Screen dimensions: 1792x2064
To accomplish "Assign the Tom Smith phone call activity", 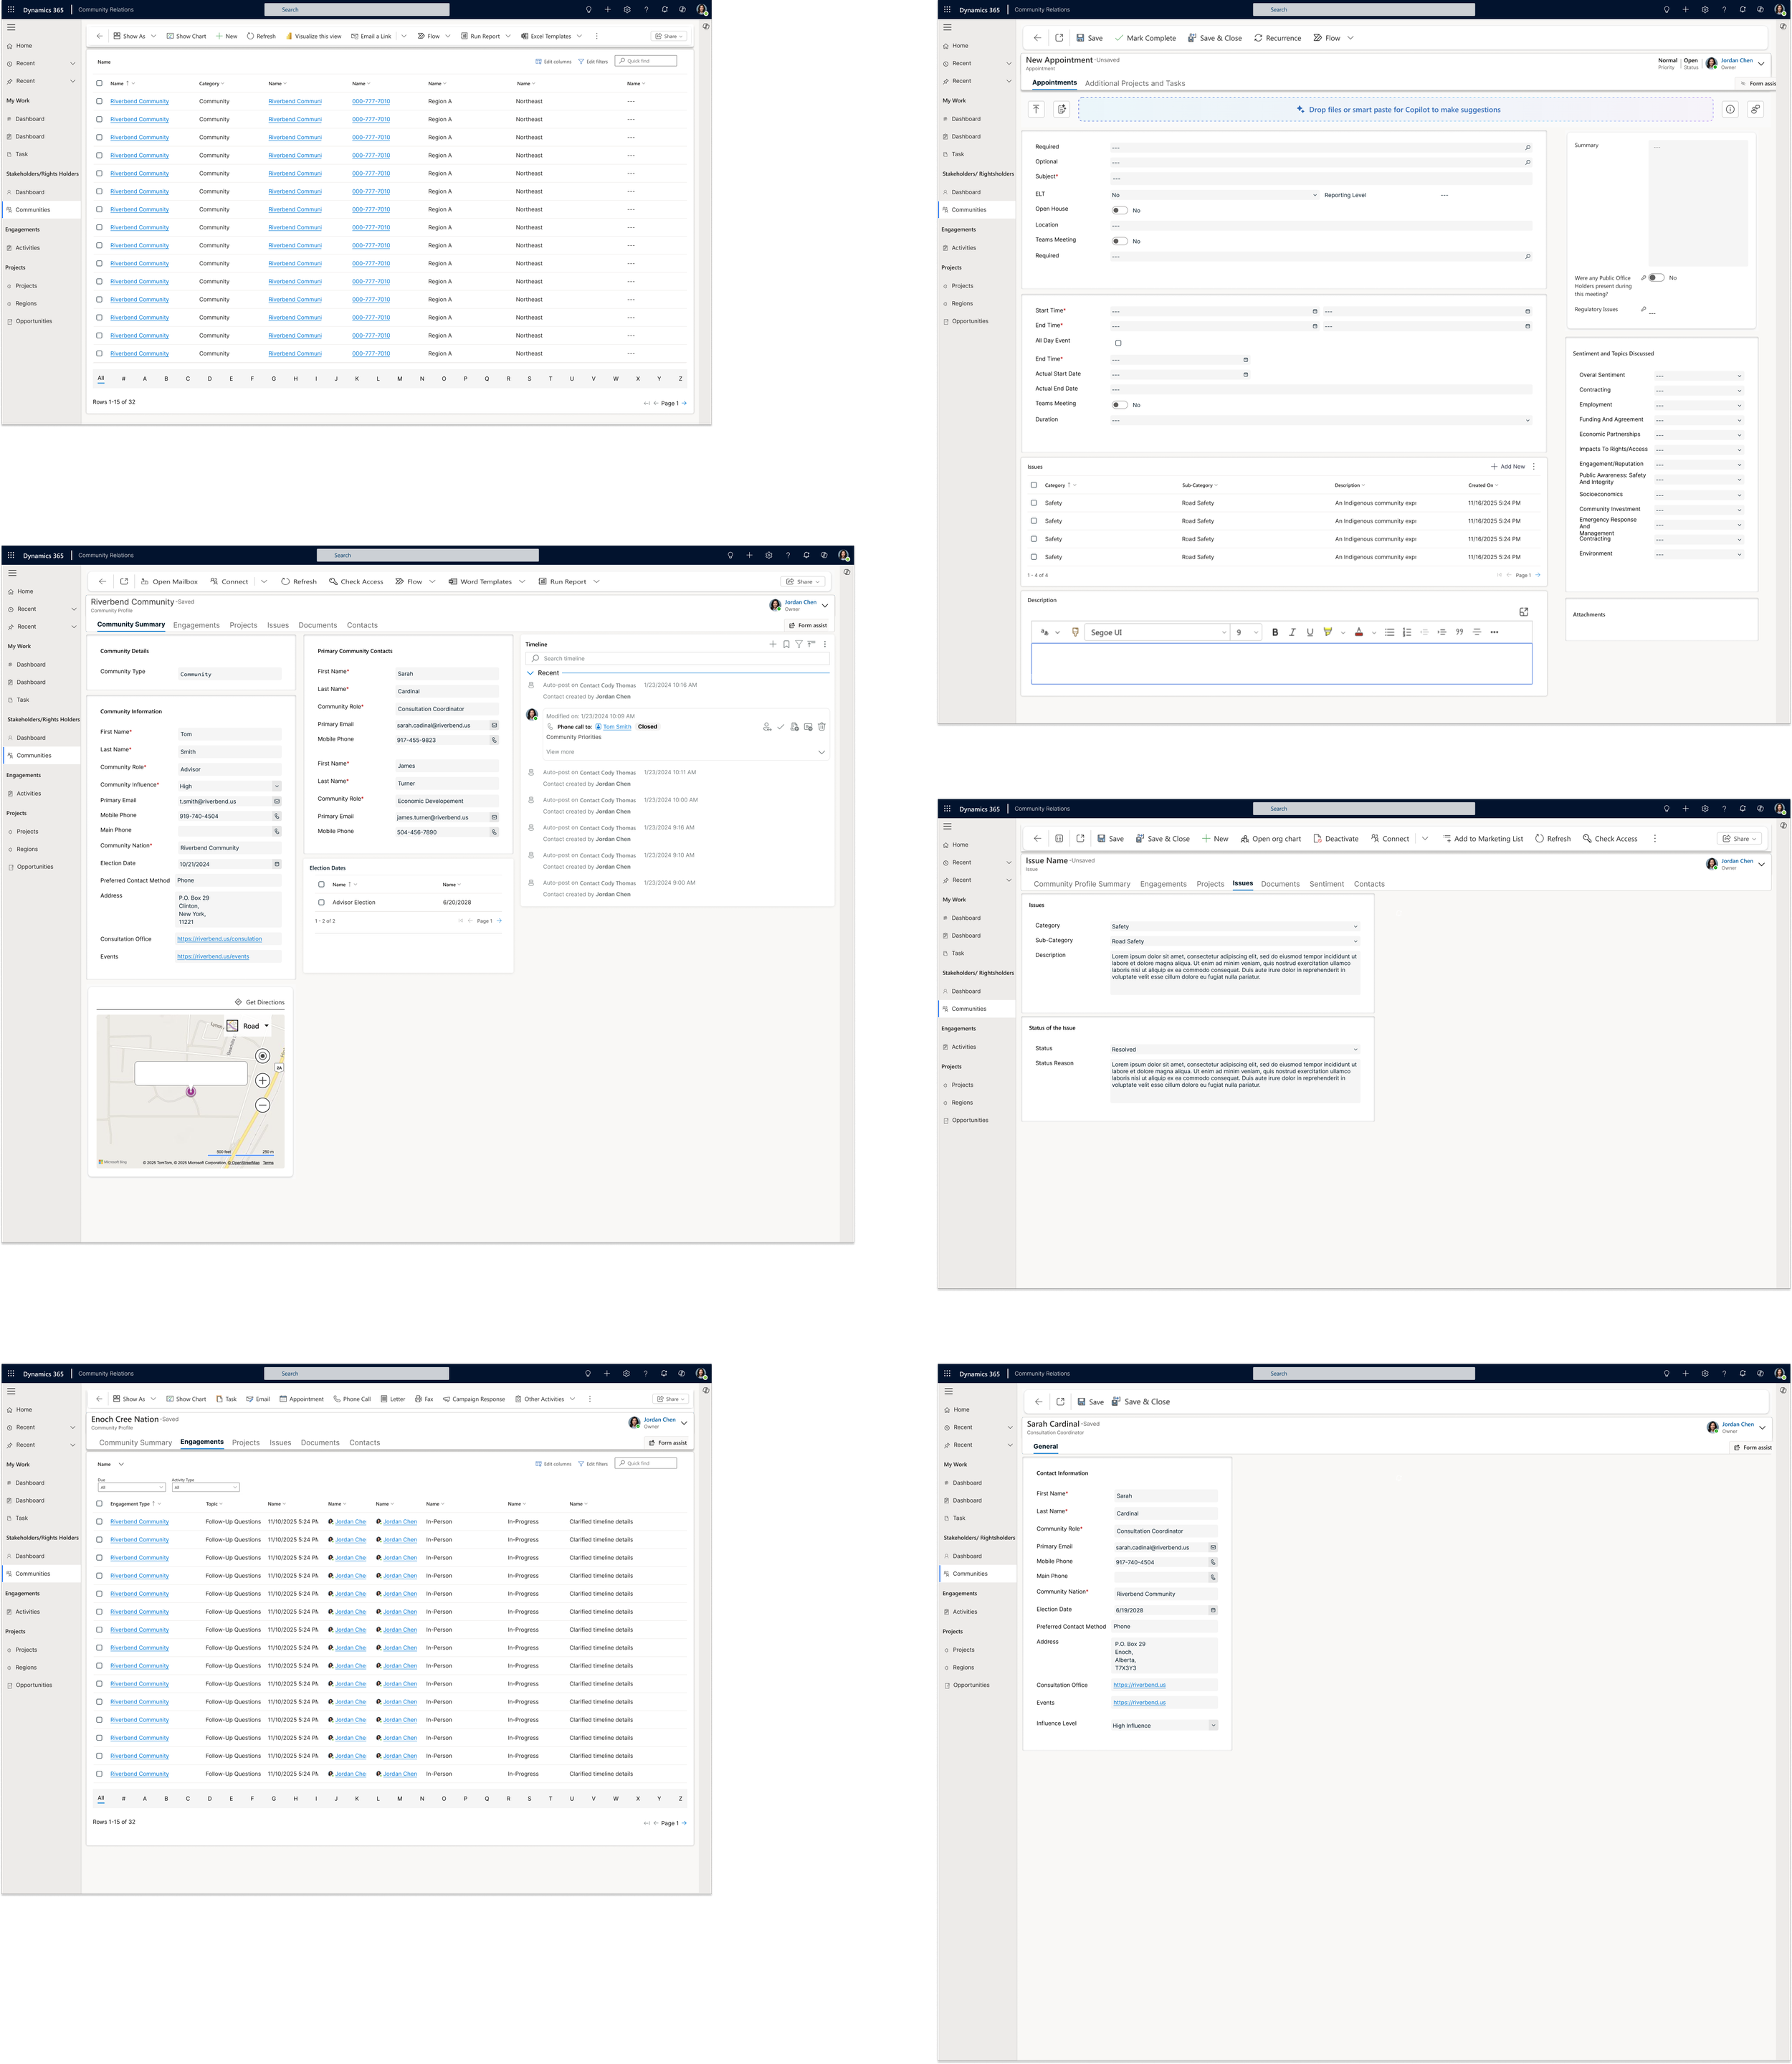I will tap(767, 727).
